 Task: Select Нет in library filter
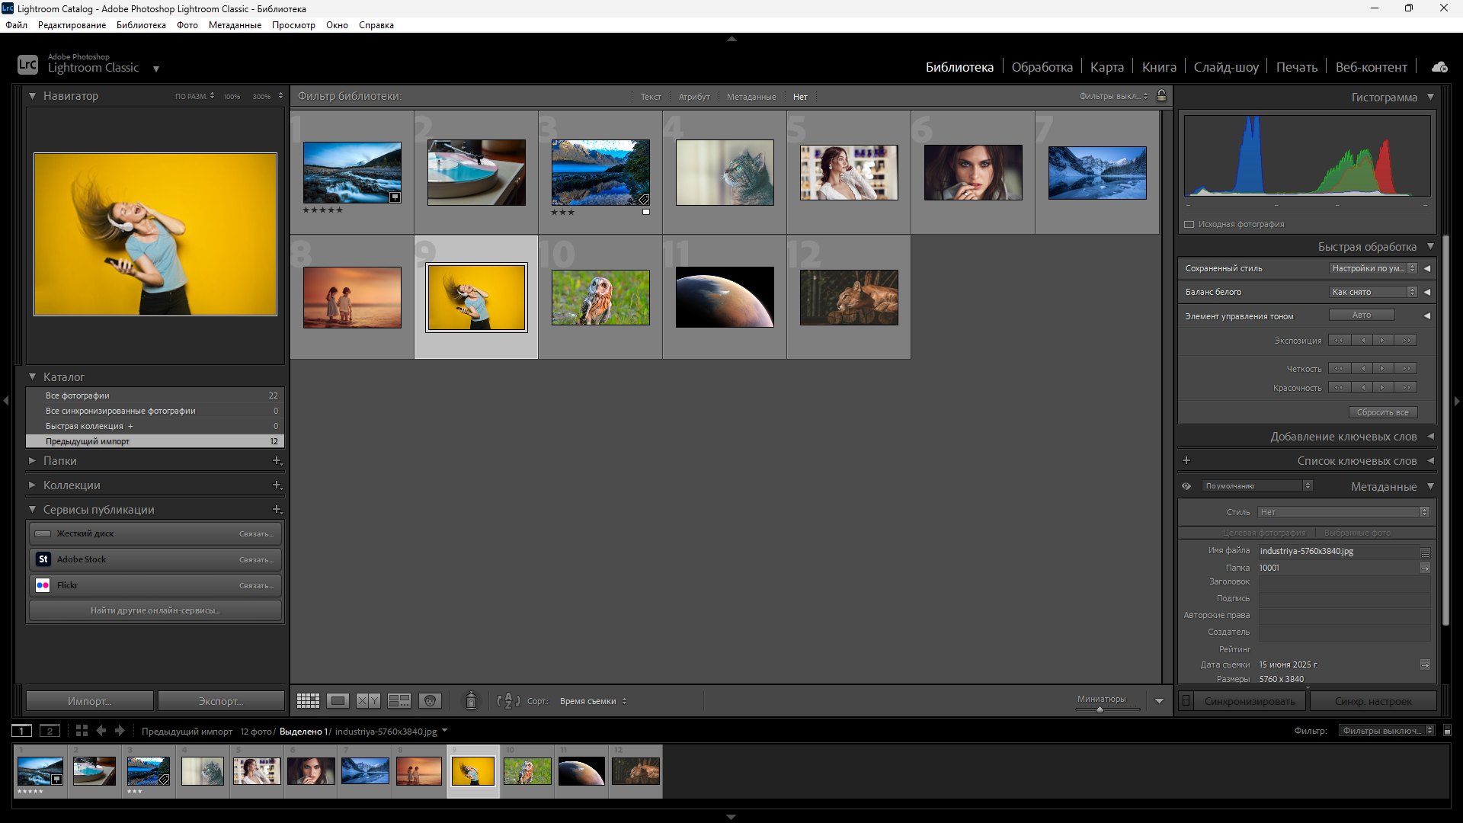coord(800,97)
